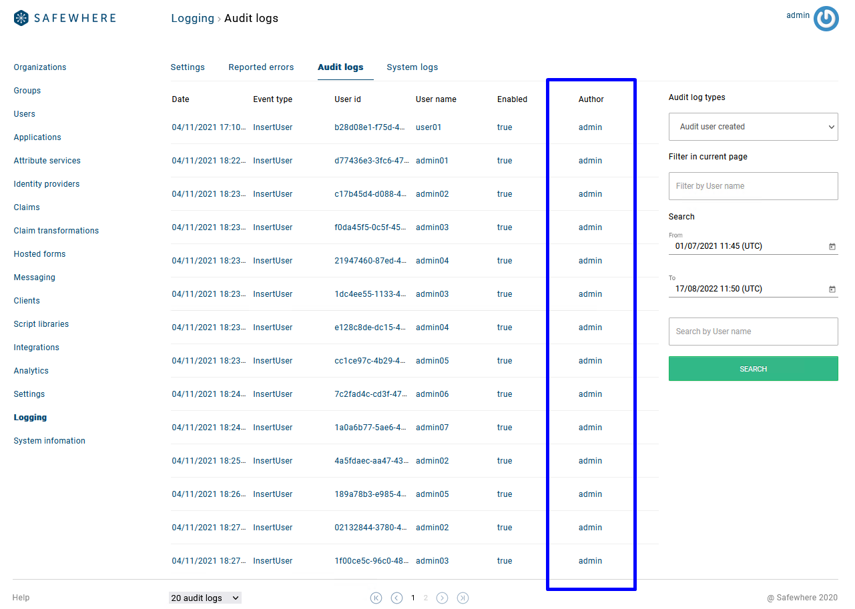Go to previous page of audit logs

pyautogui.click(x=396, y=598)
